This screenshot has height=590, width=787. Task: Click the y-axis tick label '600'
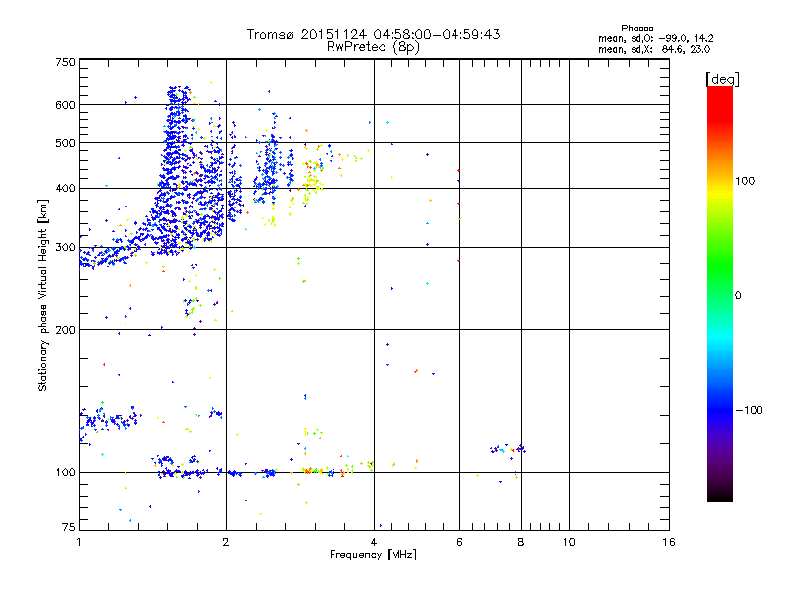(x=65, y=105)
